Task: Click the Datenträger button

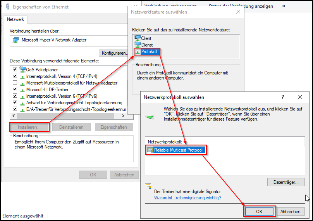Action: [x=286, y=182]
